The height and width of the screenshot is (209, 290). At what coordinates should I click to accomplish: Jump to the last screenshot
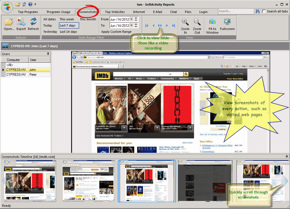[173, 25]
